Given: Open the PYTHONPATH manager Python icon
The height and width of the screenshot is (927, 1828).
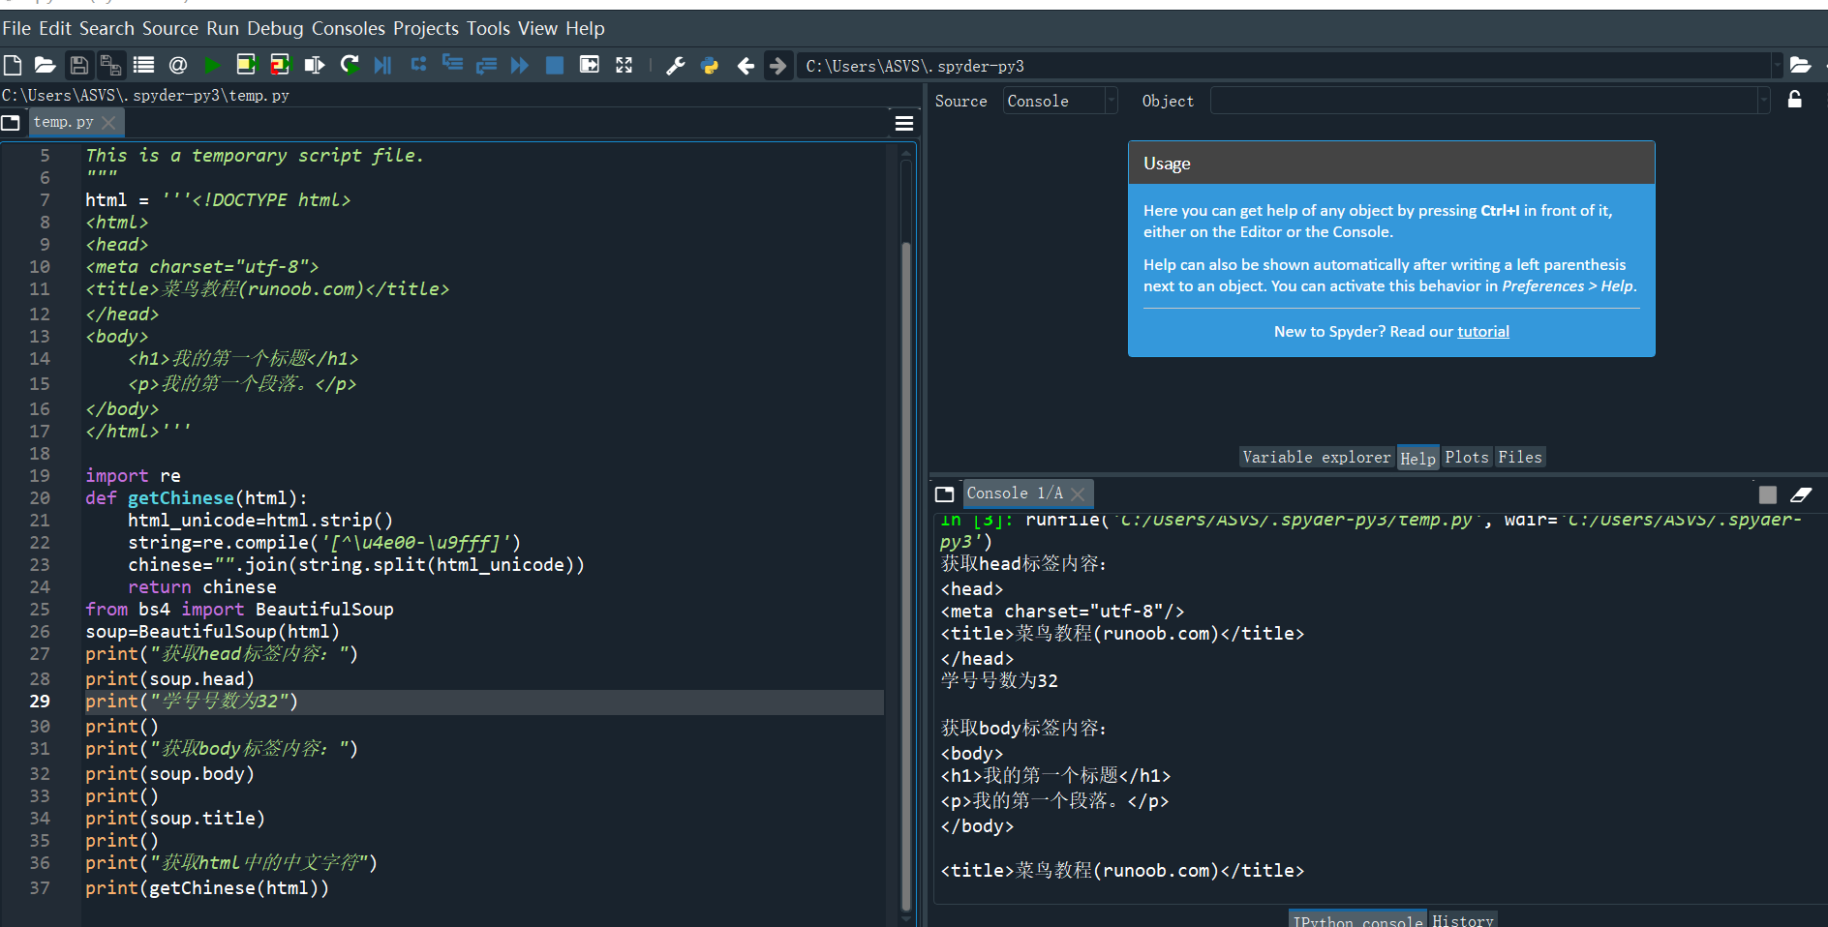Looking at the screenshot, I should pos(710,65).
